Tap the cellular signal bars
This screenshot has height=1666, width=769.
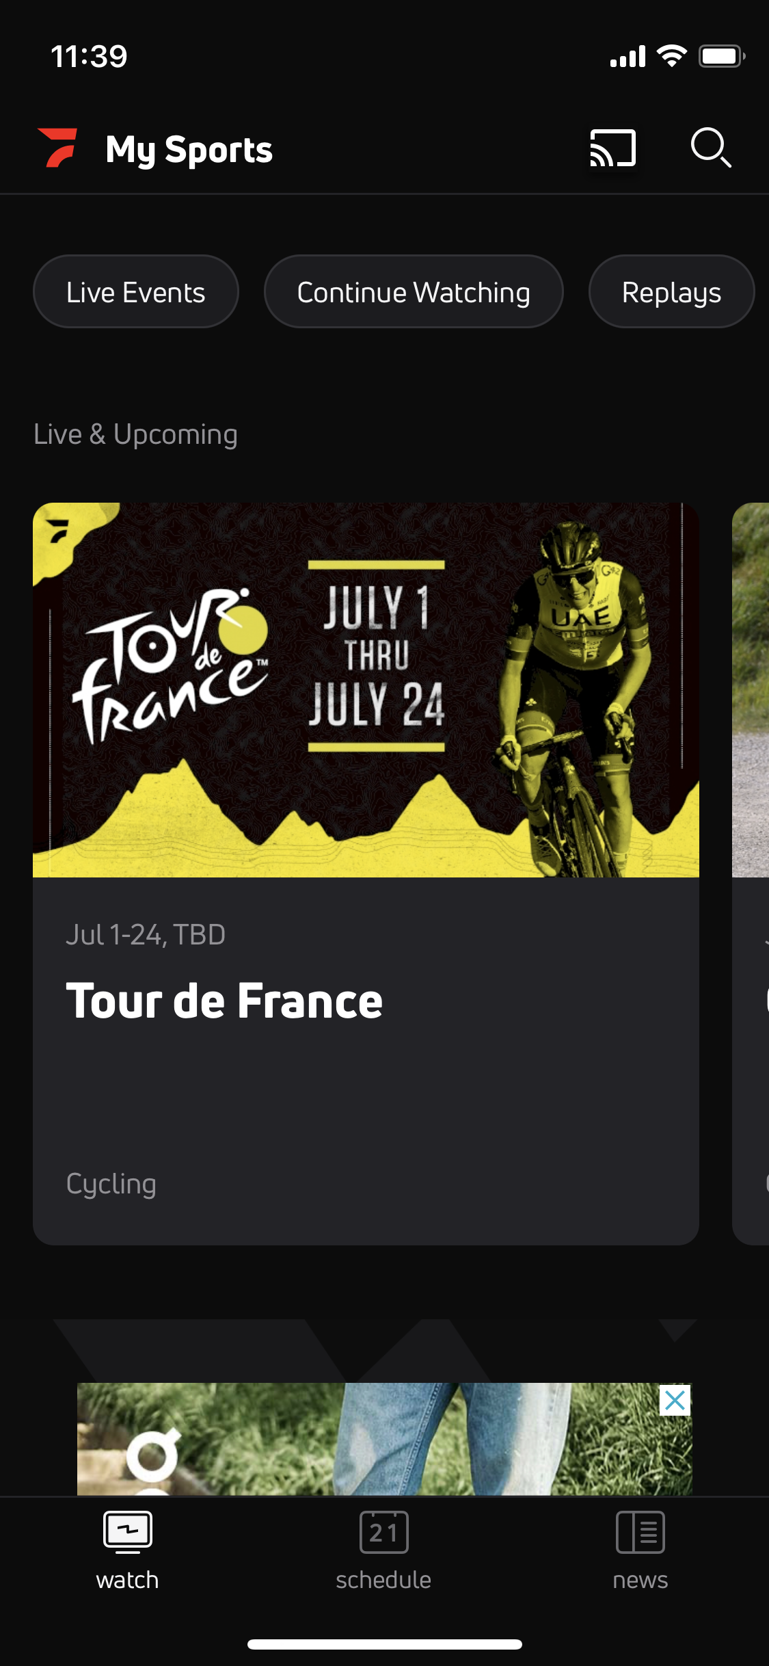[x=628, y=57]
